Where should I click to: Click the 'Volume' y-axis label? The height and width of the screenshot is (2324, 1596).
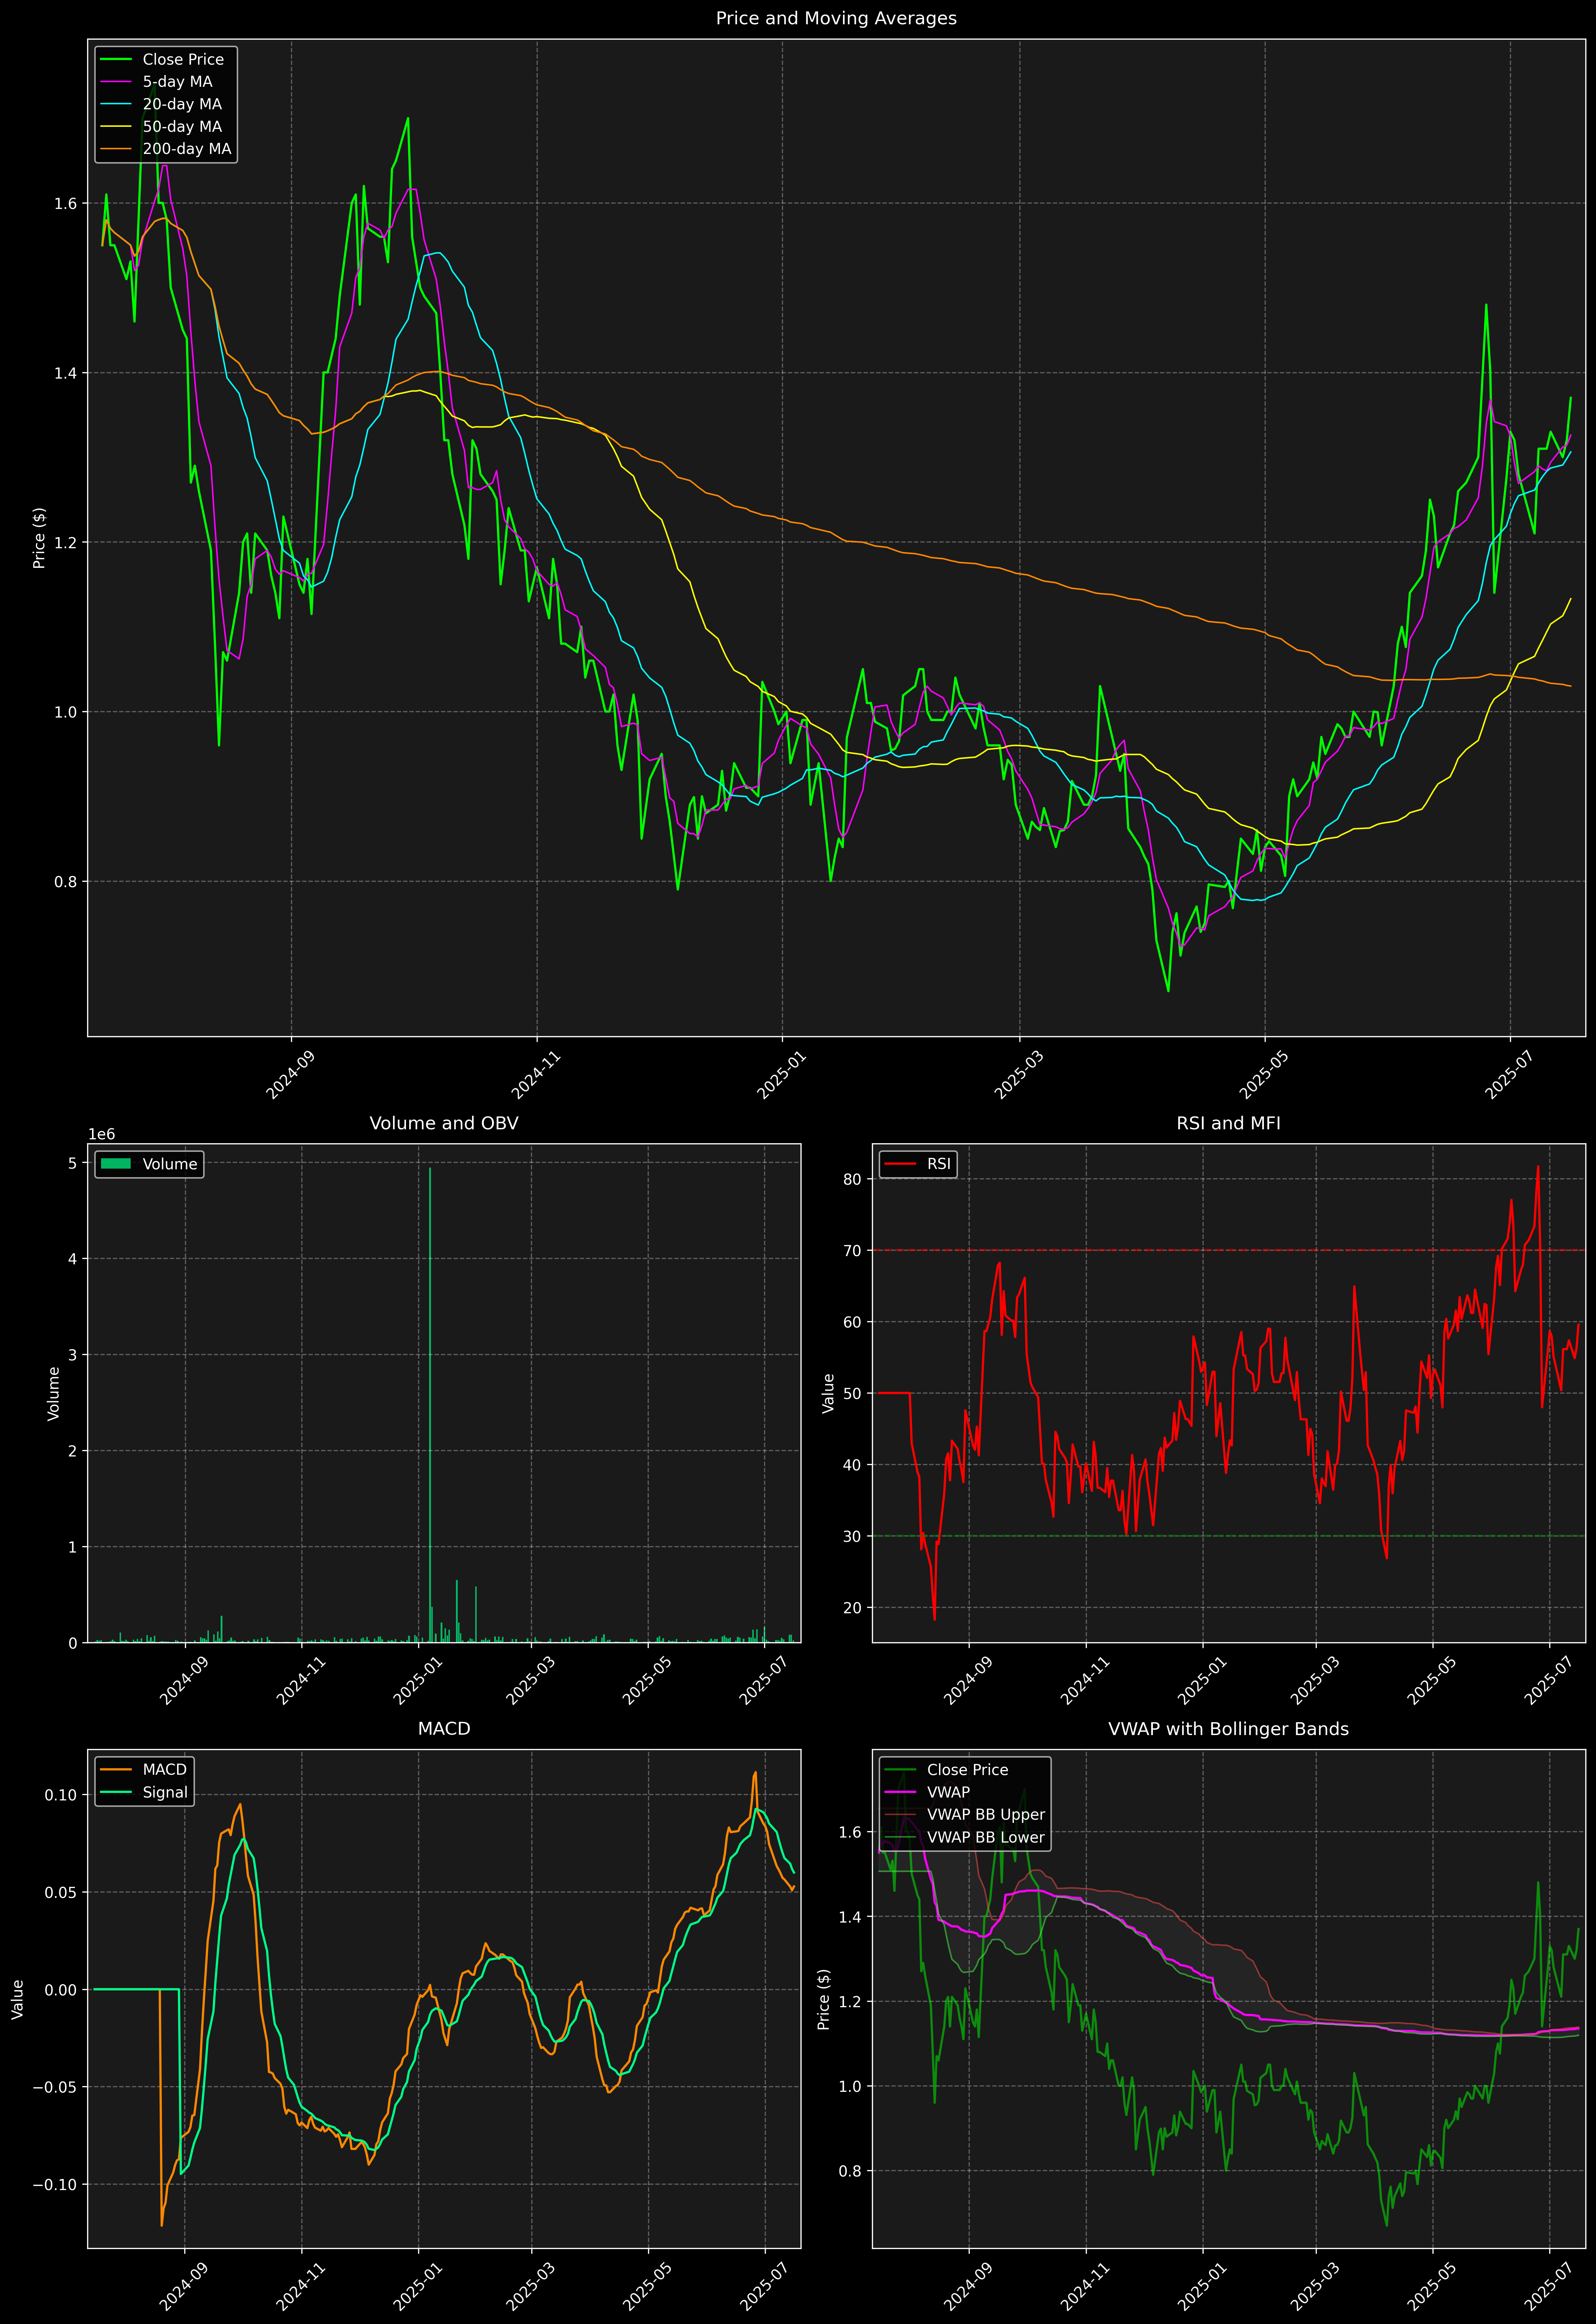click(53, 1393)
